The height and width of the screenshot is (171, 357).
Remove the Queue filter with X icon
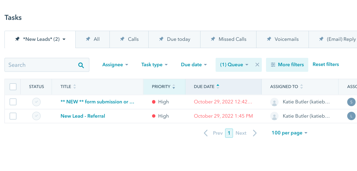257,65
